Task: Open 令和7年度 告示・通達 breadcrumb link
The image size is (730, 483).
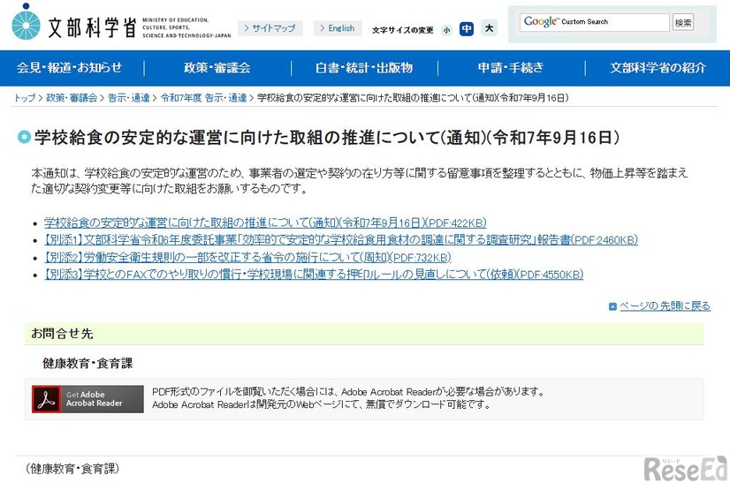Action: tap(203, 98)
